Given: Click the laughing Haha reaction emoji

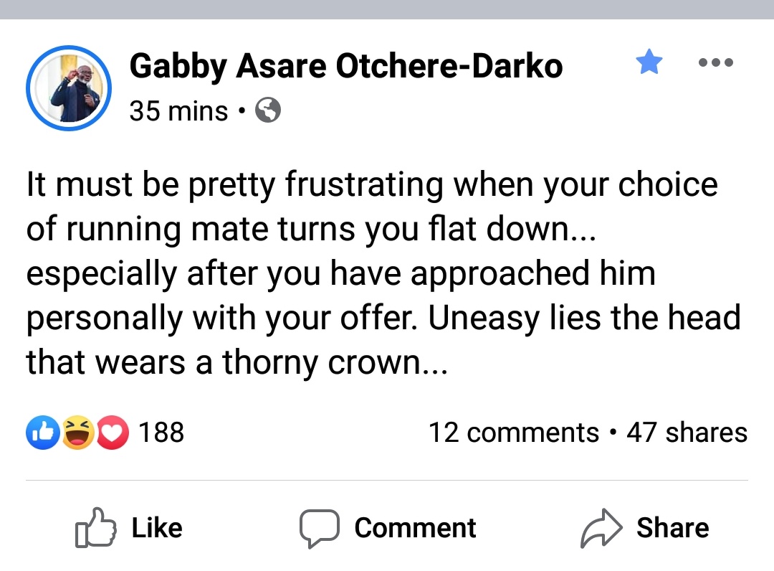Looking at the screenshot, I should (78, 433).
